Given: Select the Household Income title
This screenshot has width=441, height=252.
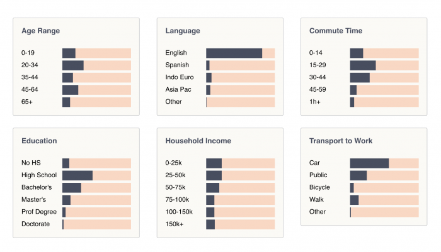Looking at the screenshot, I should 198,141.
